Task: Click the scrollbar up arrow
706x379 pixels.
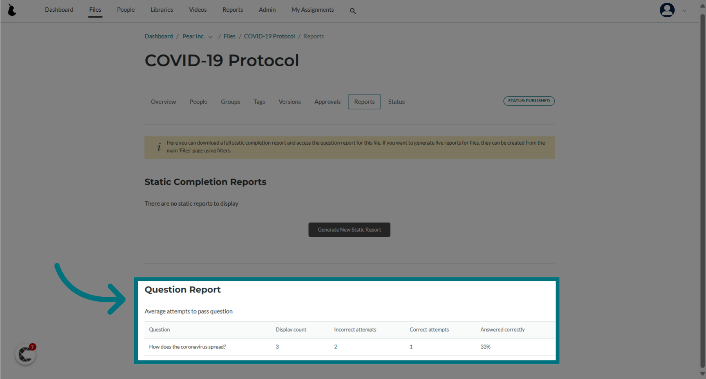Action: [x=702, y=5]
